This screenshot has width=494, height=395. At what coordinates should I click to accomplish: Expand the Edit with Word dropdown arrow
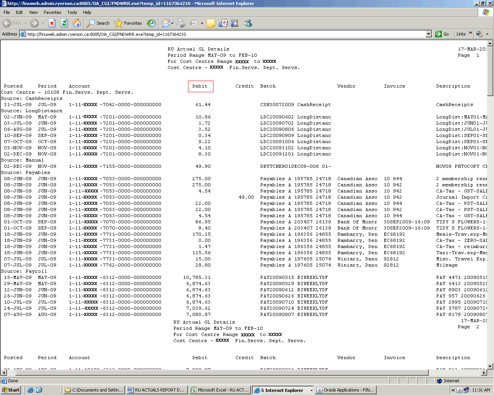pos(202,23)
